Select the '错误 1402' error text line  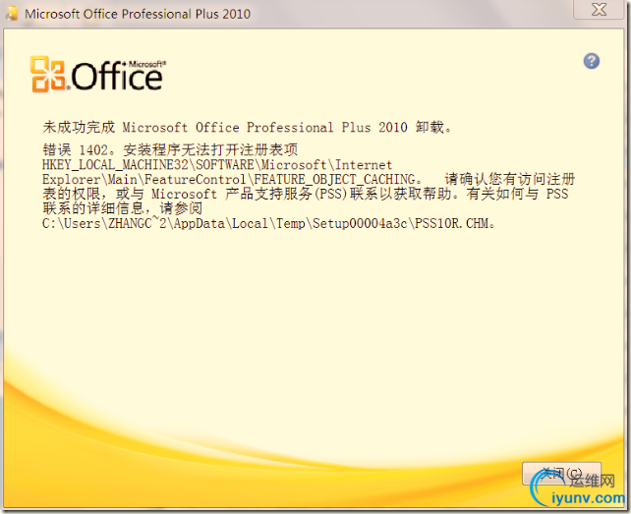[x=170, y=149]
